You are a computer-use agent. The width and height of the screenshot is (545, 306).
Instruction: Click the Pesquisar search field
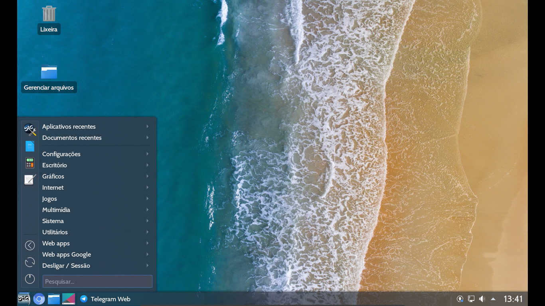pyautogui.click(x=97, y=281)
